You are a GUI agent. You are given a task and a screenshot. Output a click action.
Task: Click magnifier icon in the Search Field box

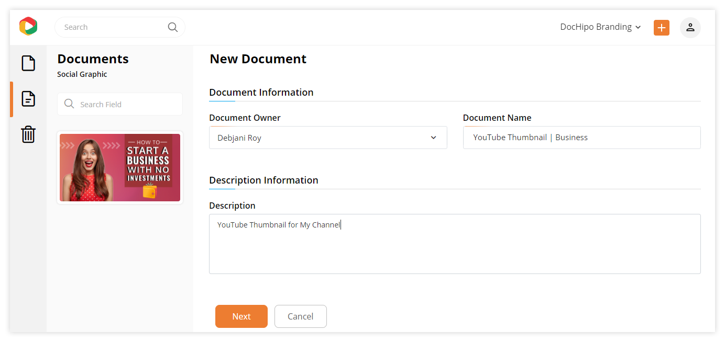point(69,104)
